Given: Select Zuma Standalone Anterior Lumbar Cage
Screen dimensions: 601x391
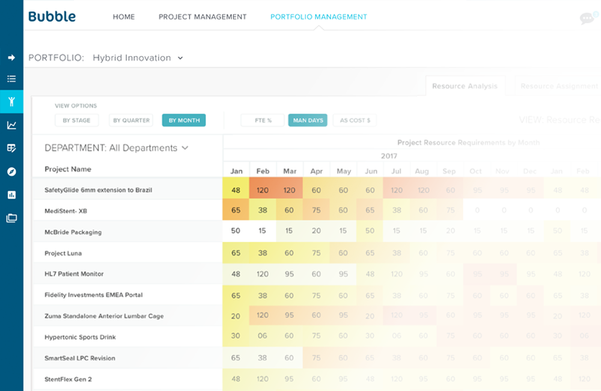Looking at the screenshot, I should click(104, 316).
